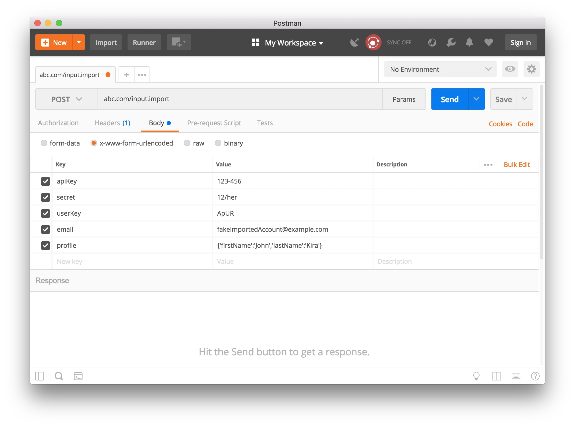This screenshot has height=427, width=575.
Task: Click the heart icon in header
Action: point(488,43)
